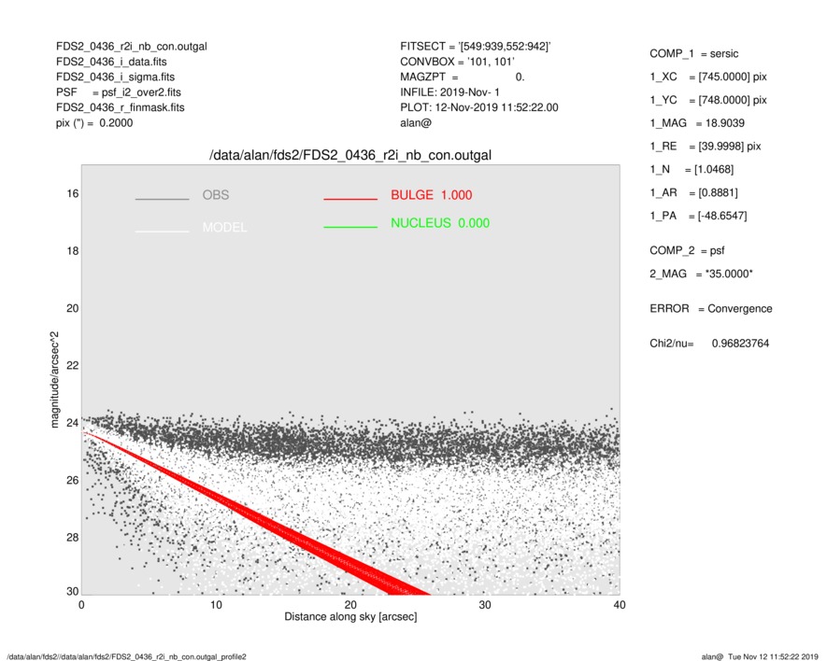
Task: Click the green NUCLEUS legend line
Action: point(349,227)
